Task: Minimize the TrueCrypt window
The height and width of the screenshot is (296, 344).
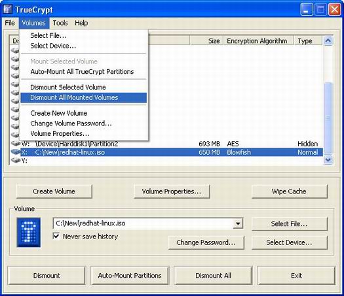Action: pyautogui.click(x=307, y=10)
